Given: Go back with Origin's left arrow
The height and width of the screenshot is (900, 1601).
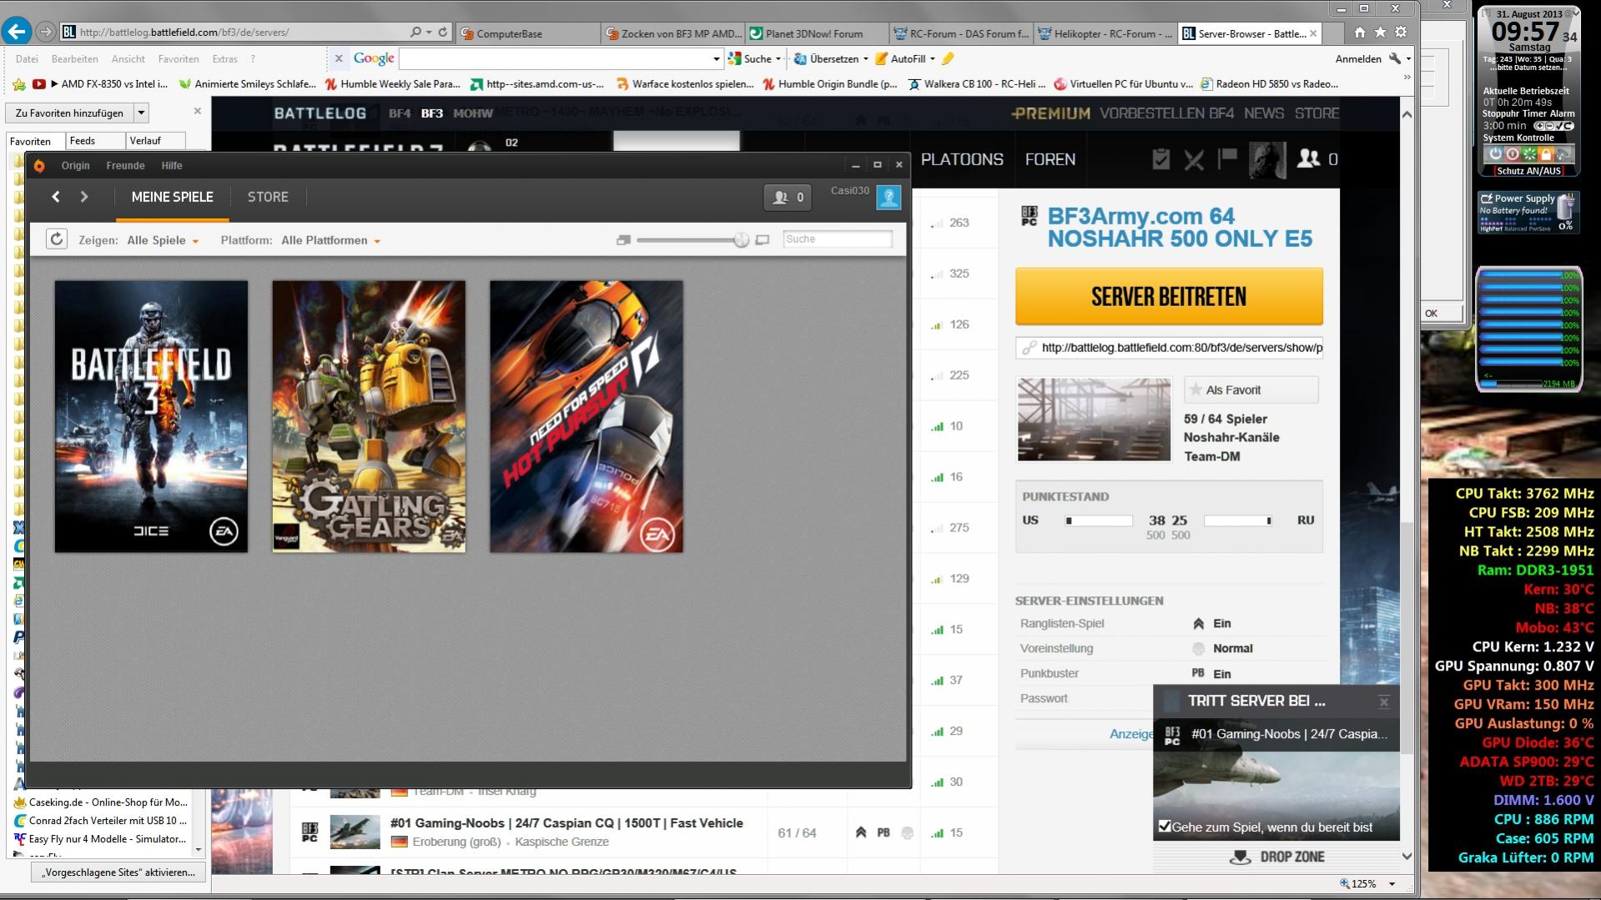Looking at the screenshot, I should [56, 197].
